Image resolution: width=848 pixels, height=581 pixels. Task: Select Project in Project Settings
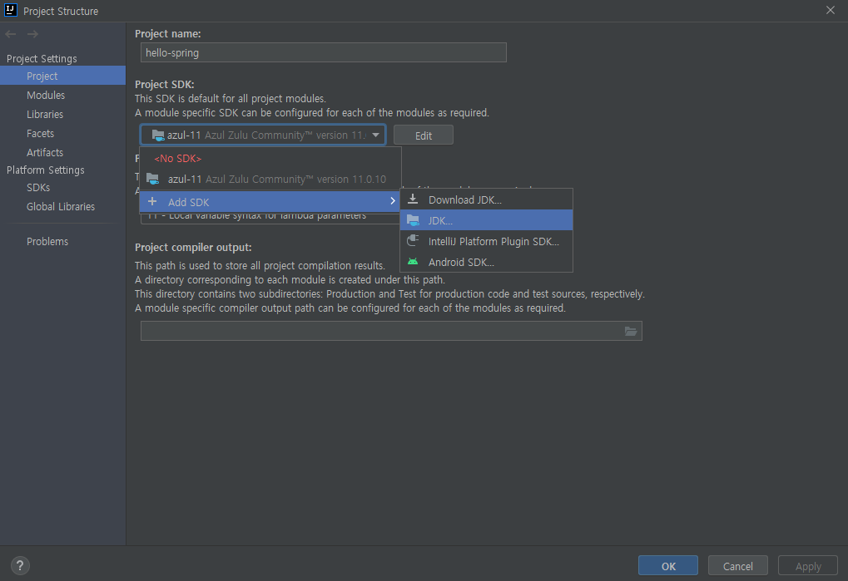coord(62,76)
